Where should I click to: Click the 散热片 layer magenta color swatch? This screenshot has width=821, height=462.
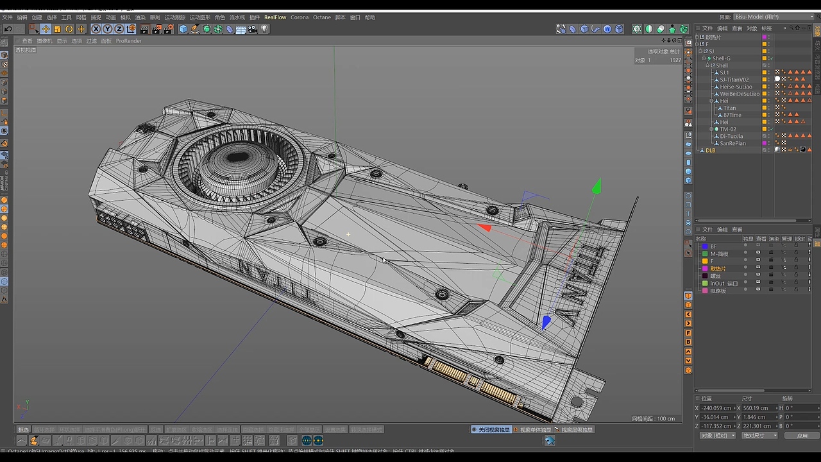click(705, 268)
